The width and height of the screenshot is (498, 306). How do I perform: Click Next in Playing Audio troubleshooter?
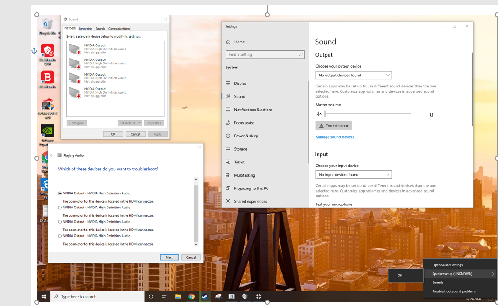point(169,257)
